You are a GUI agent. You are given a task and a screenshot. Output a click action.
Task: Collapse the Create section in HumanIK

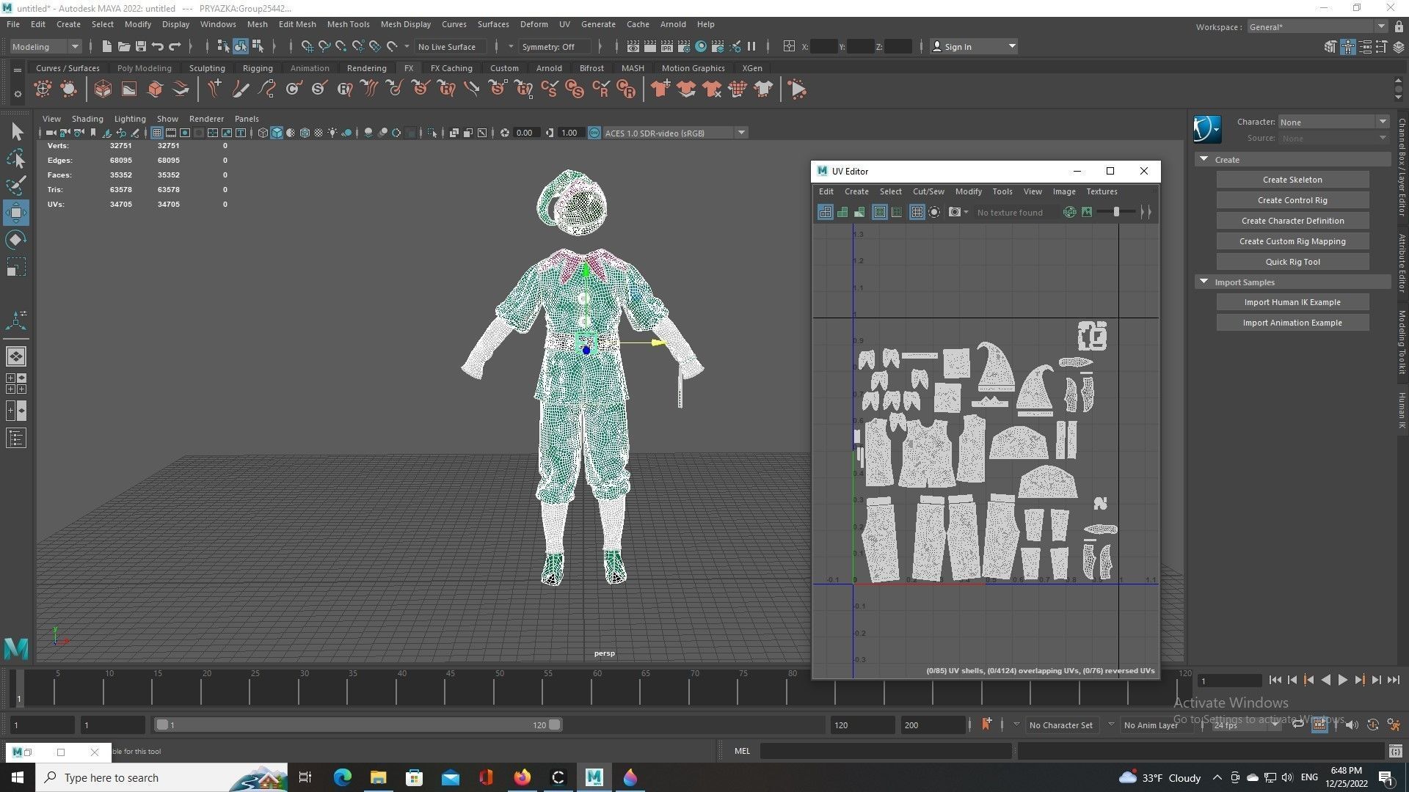click(x=1204, y=159)
